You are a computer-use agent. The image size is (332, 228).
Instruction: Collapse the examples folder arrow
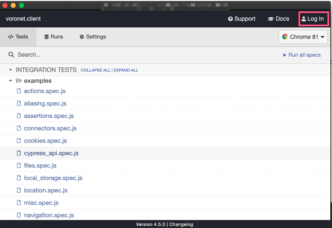(10, 81)
